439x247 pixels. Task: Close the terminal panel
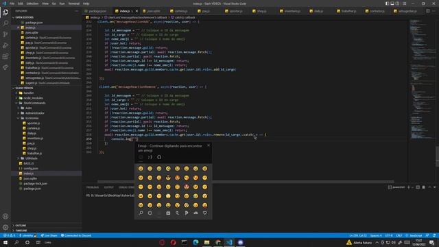point(434,187)
